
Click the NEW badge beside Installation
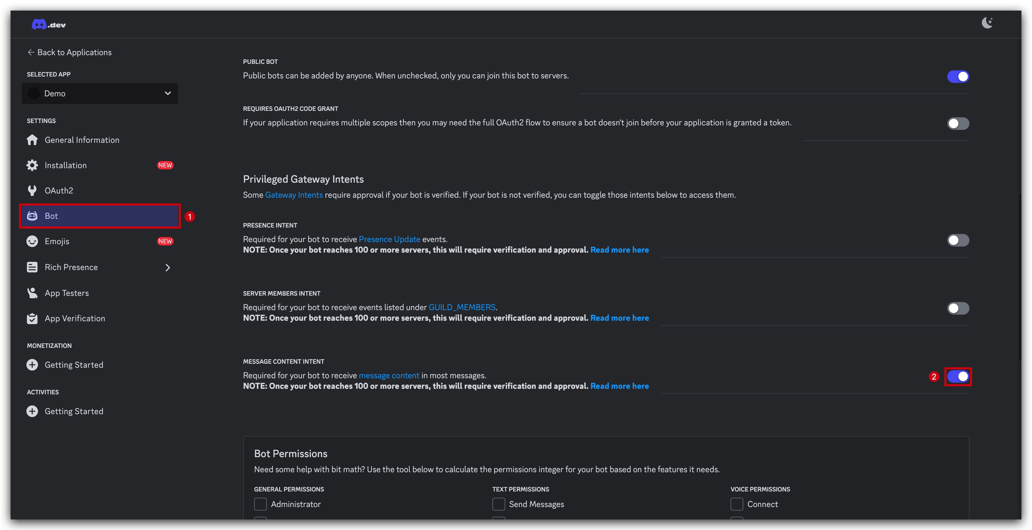coord(165,165)
